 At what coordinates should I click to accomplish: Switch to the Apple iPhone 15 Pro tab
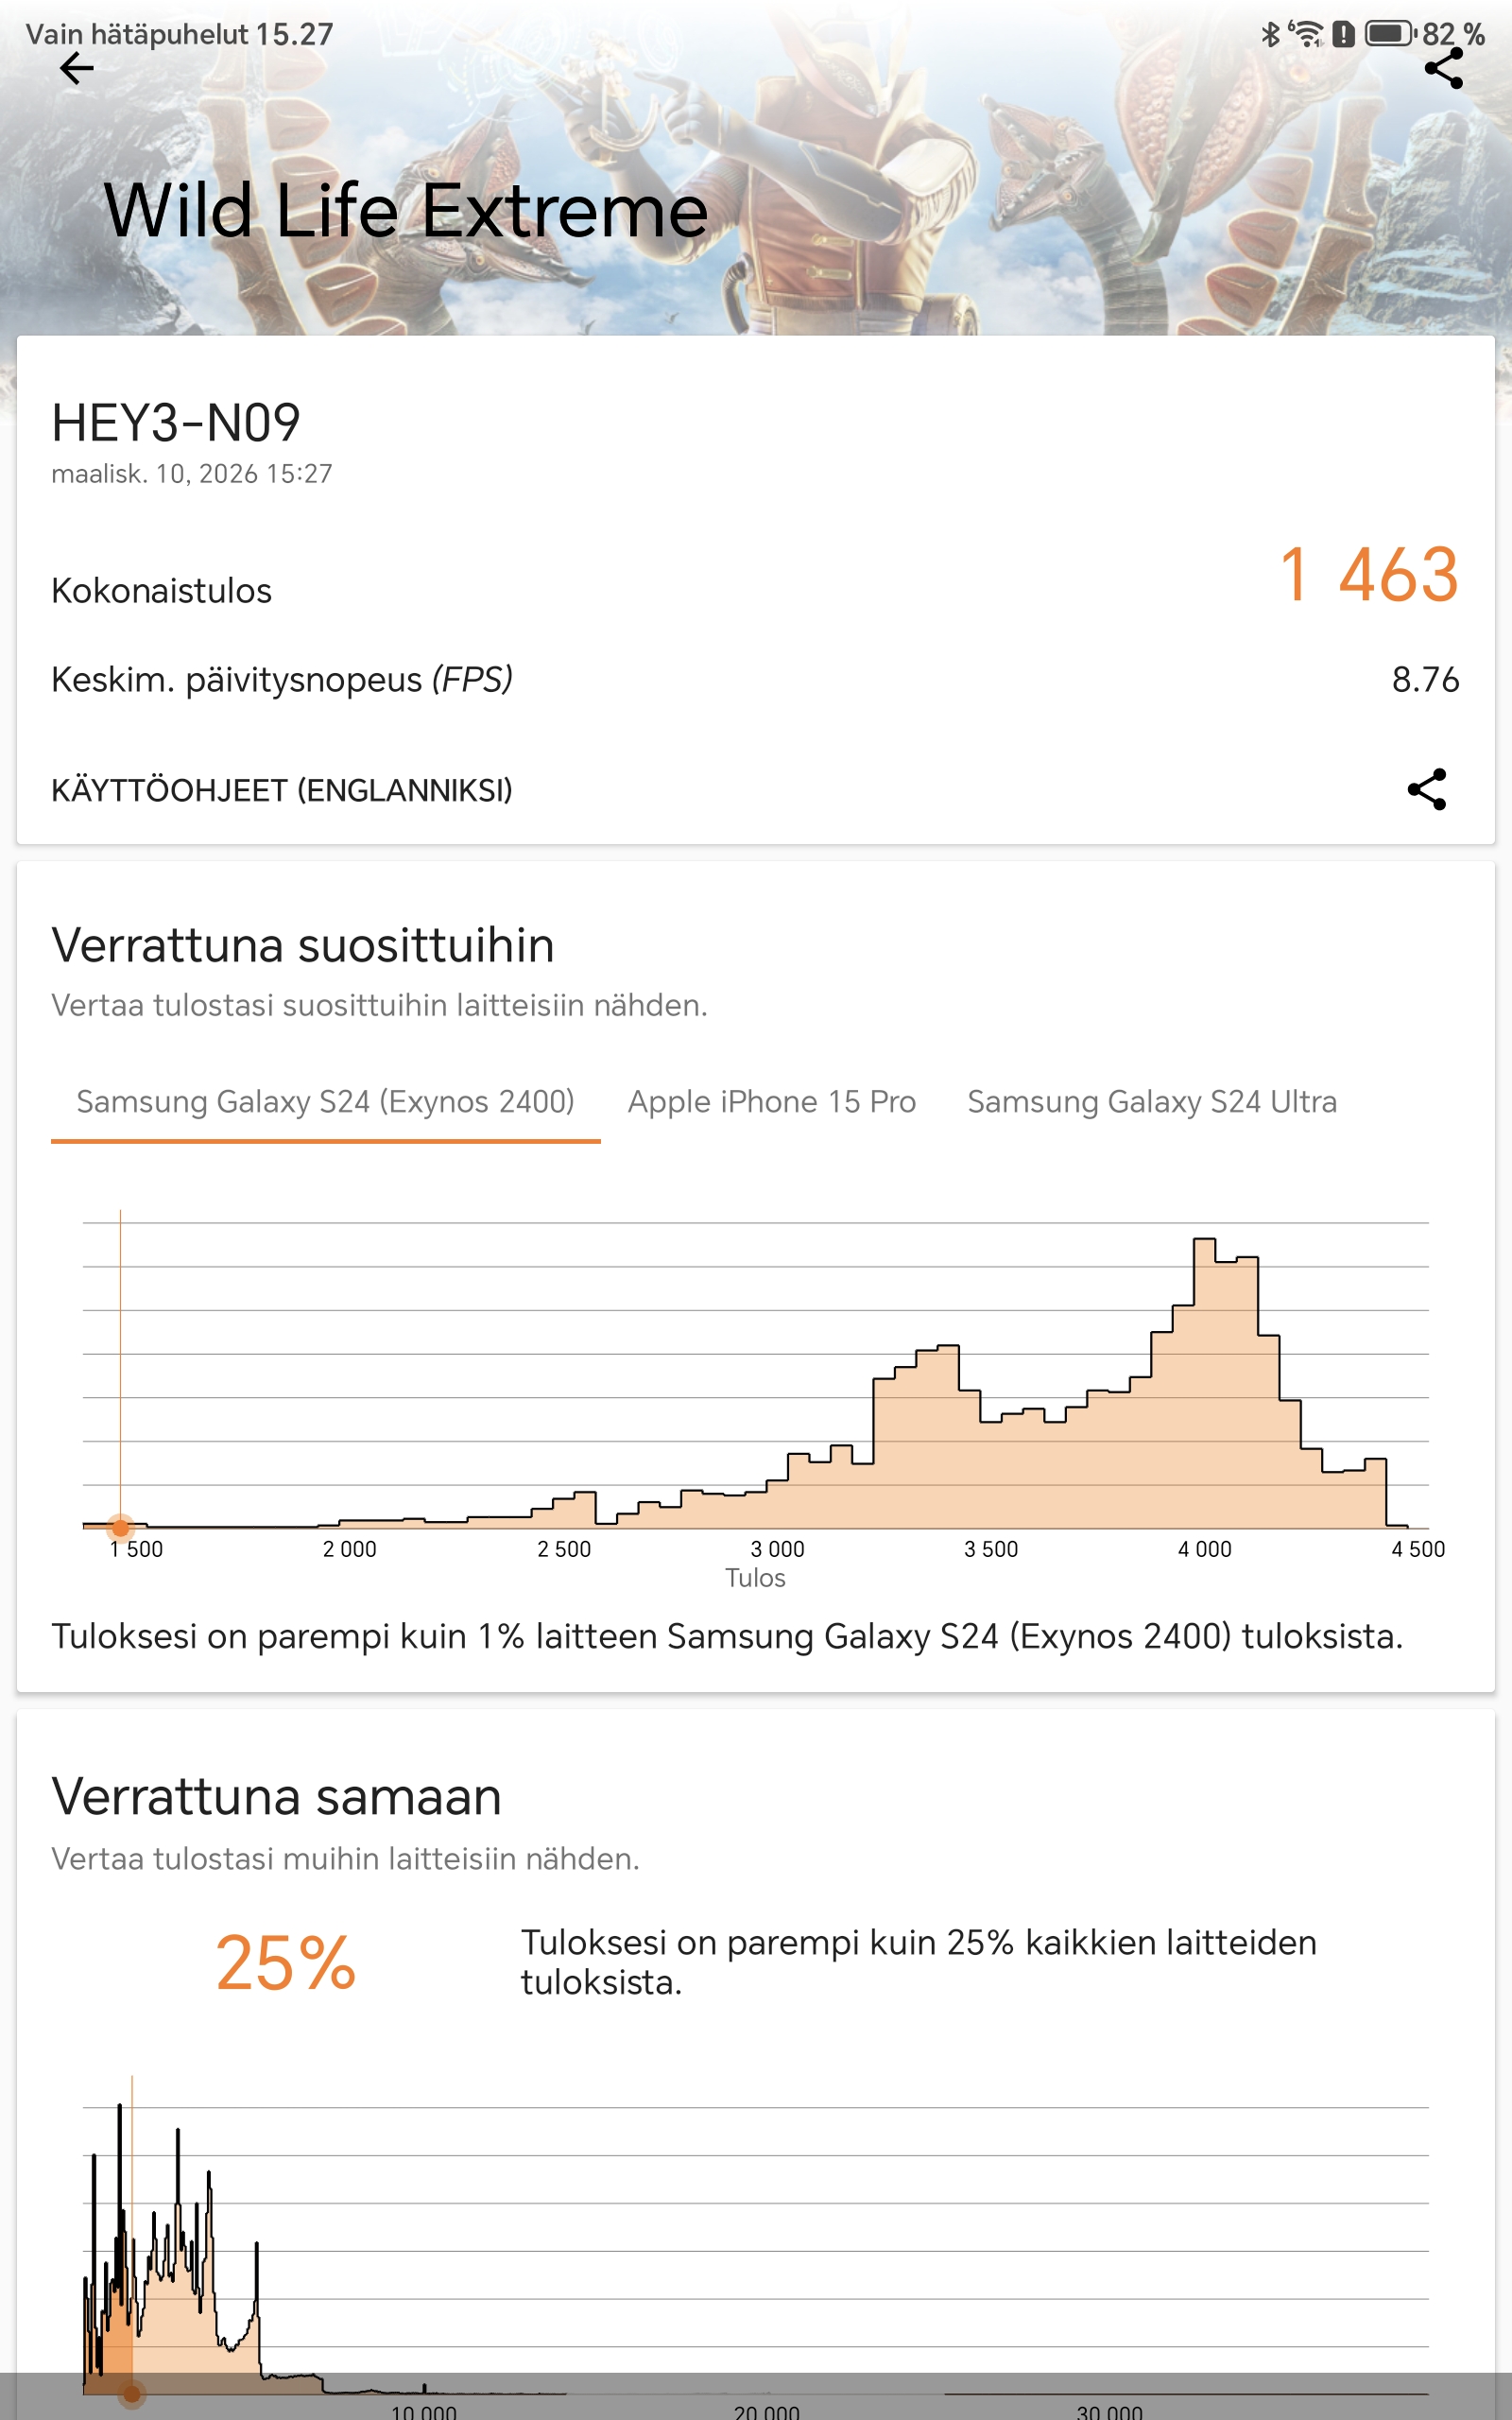771,1101
